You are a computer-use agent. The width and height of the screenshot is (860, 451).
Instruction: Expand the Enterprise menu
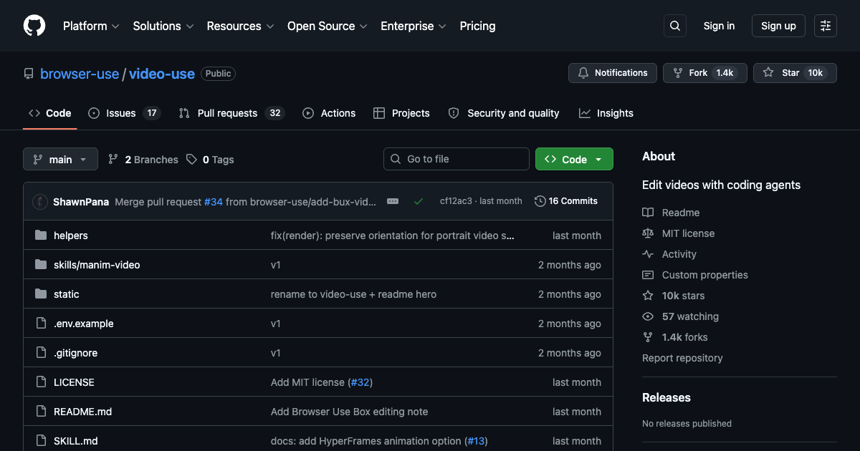click(414, 26)
